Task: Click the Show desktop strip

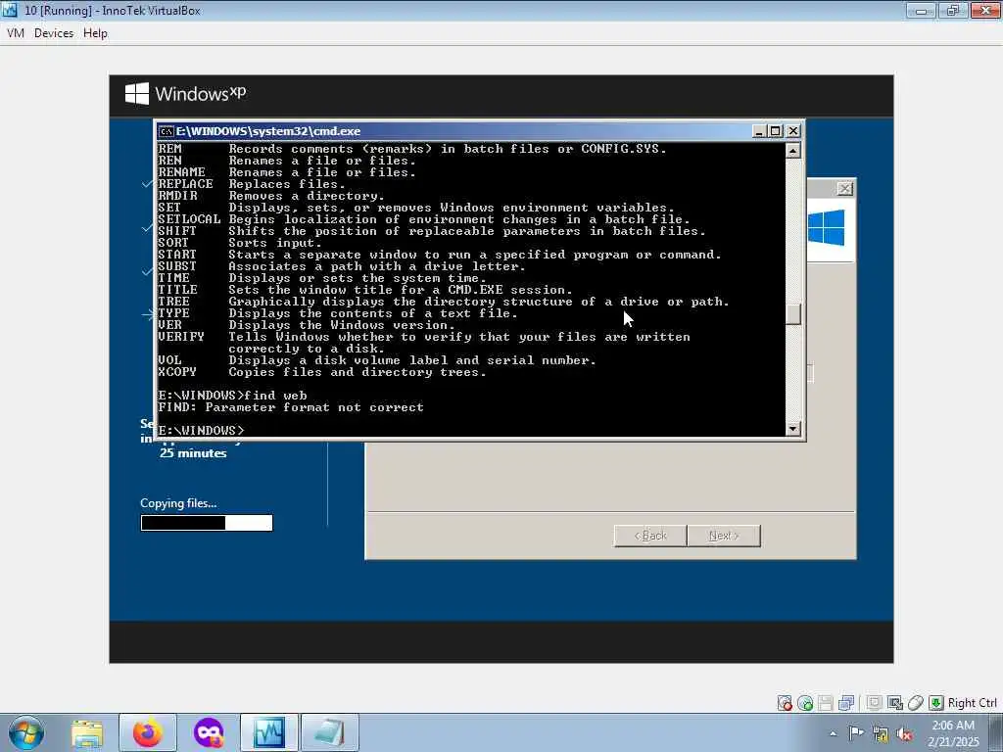Action: tap(996, 733)
